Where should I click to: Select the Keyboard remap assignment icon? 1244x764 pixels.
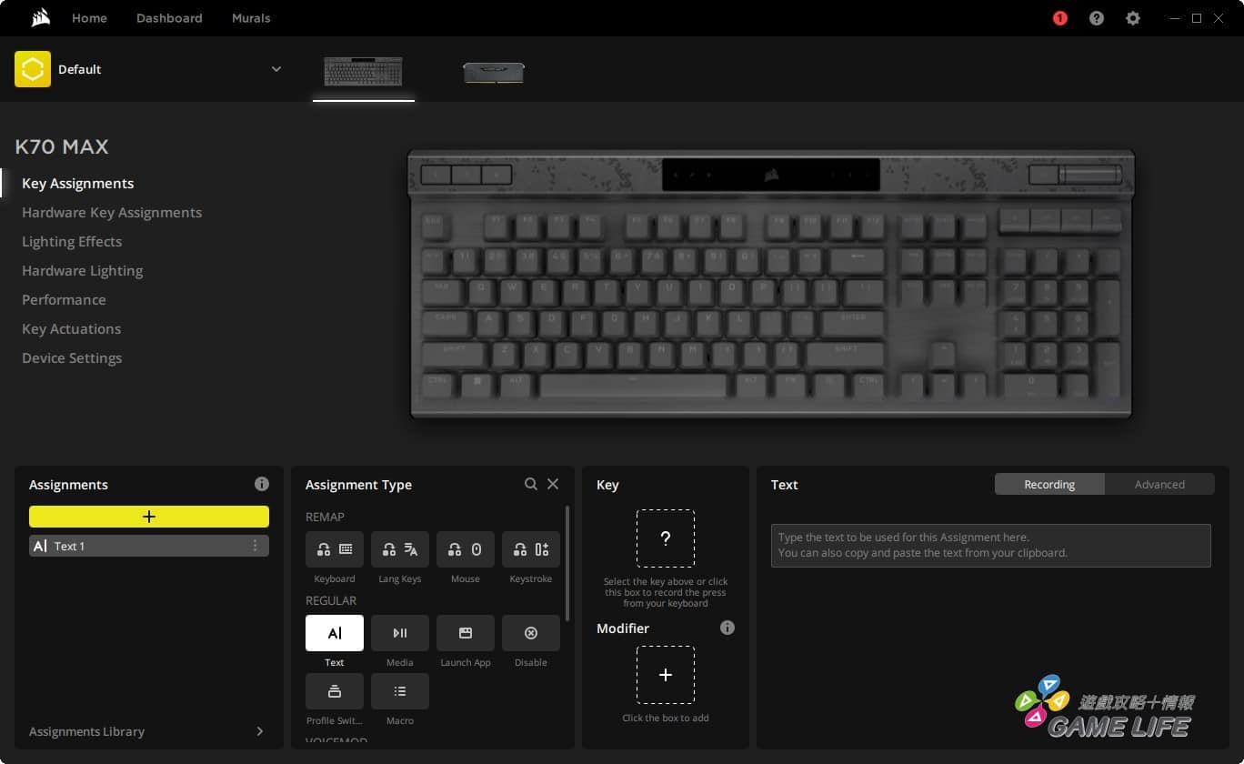pyautogui.click(x=334, y=549)
